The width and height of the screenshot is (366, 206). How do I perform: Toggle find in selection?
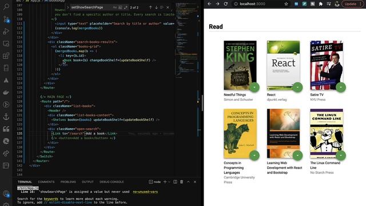(162, 7)
